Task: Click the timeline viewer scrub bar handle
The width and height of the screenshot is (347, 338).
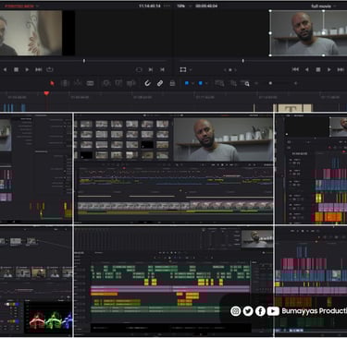Action: tap(243, 61)
